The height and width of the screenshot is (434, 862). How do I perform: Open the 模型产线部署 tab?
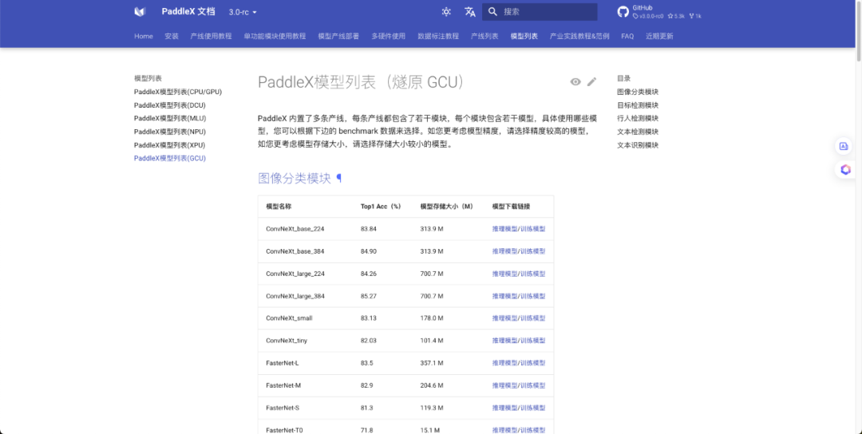point(338,36)
